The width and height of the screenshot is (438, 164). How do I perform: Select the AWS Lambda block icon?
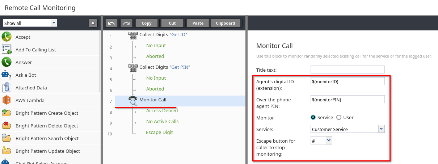(x=7, y=100)
